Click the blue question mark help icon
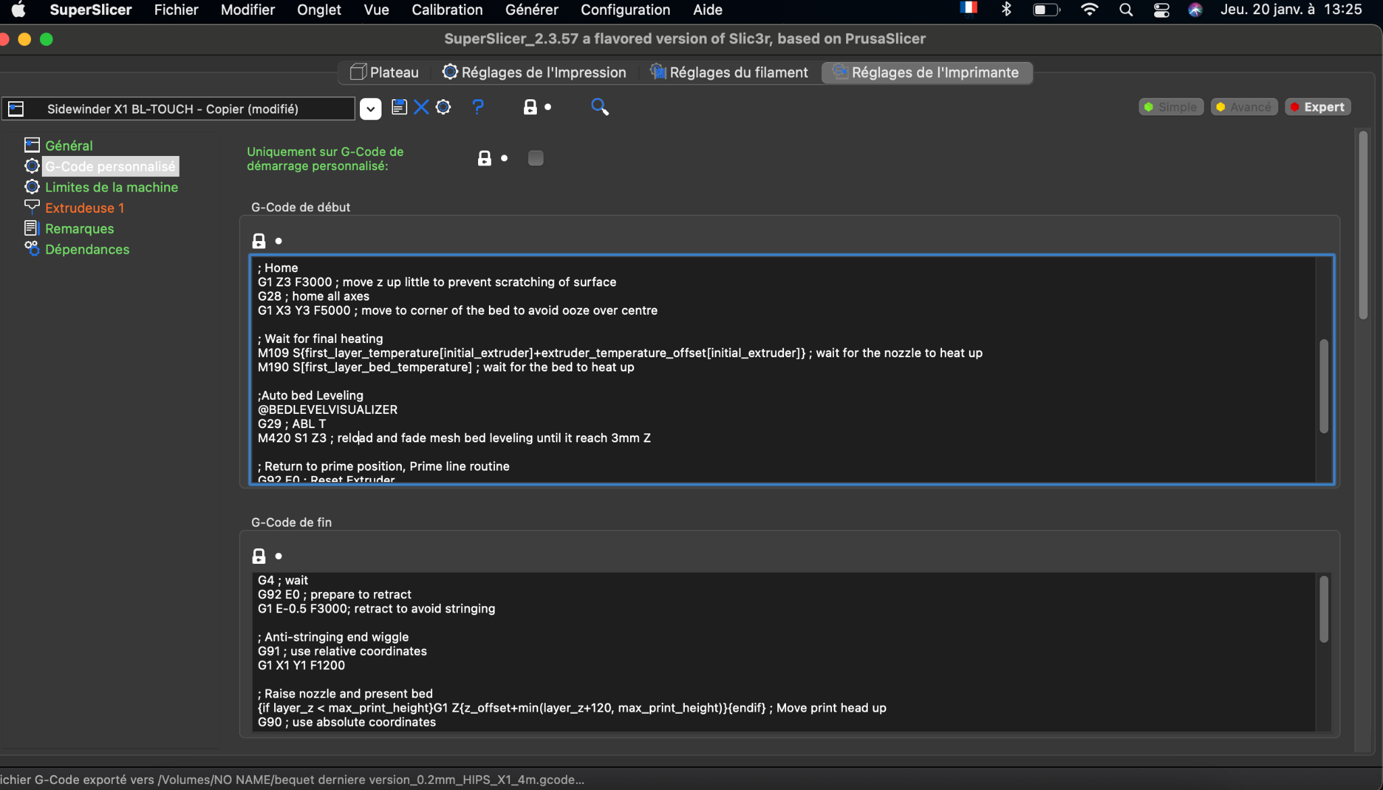The width and height of the screenshot is (1383, 790). tap(478, 107)
